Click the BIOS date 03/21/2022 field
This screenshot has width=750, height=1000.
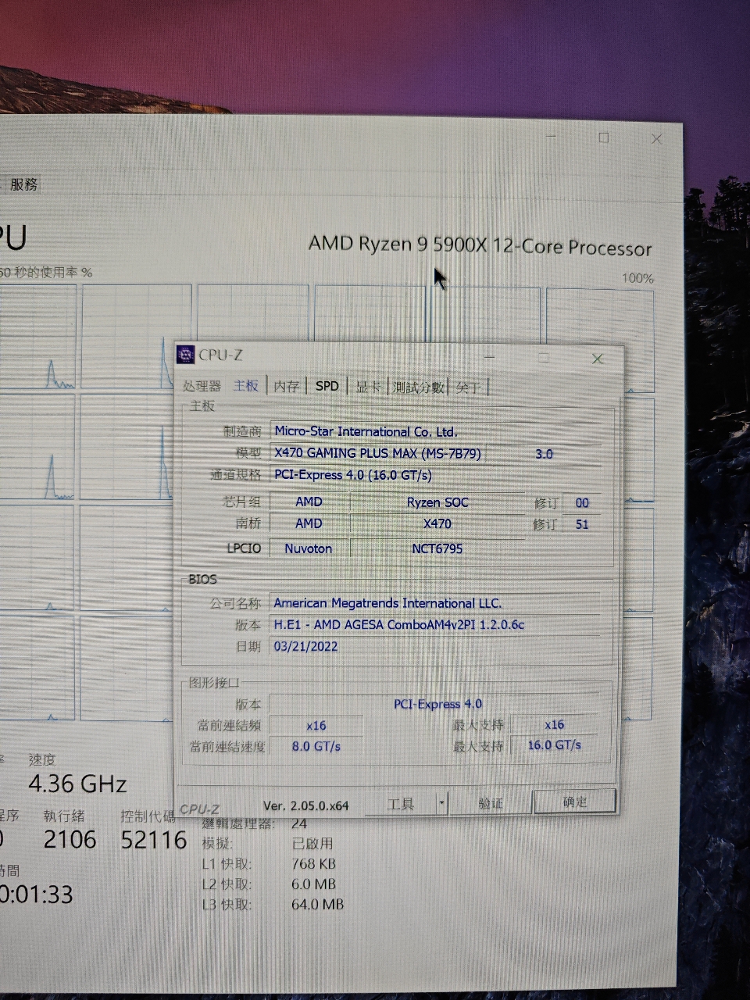437,646
